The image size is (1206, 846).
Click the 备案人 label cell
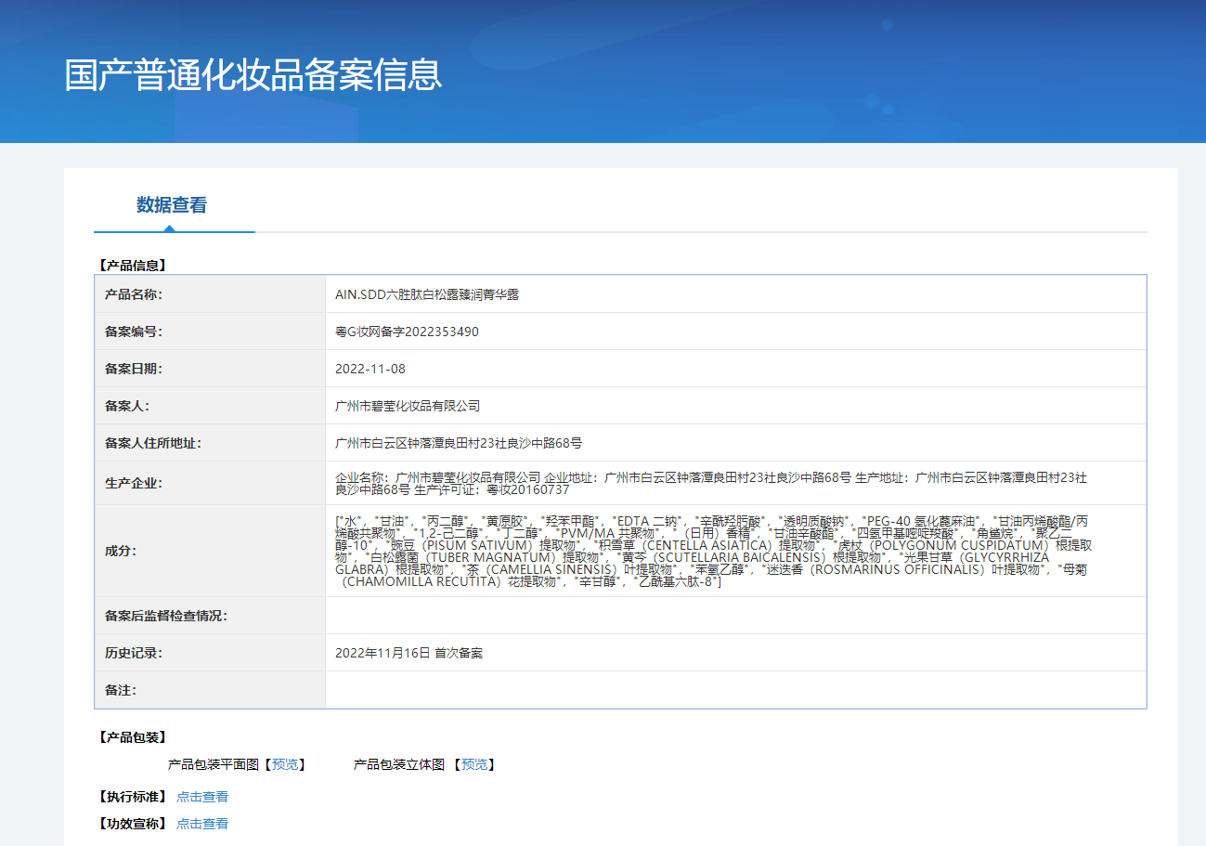click(x=210, y=406)
